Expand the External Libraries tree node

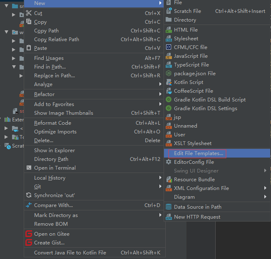(x=1, y=119)
